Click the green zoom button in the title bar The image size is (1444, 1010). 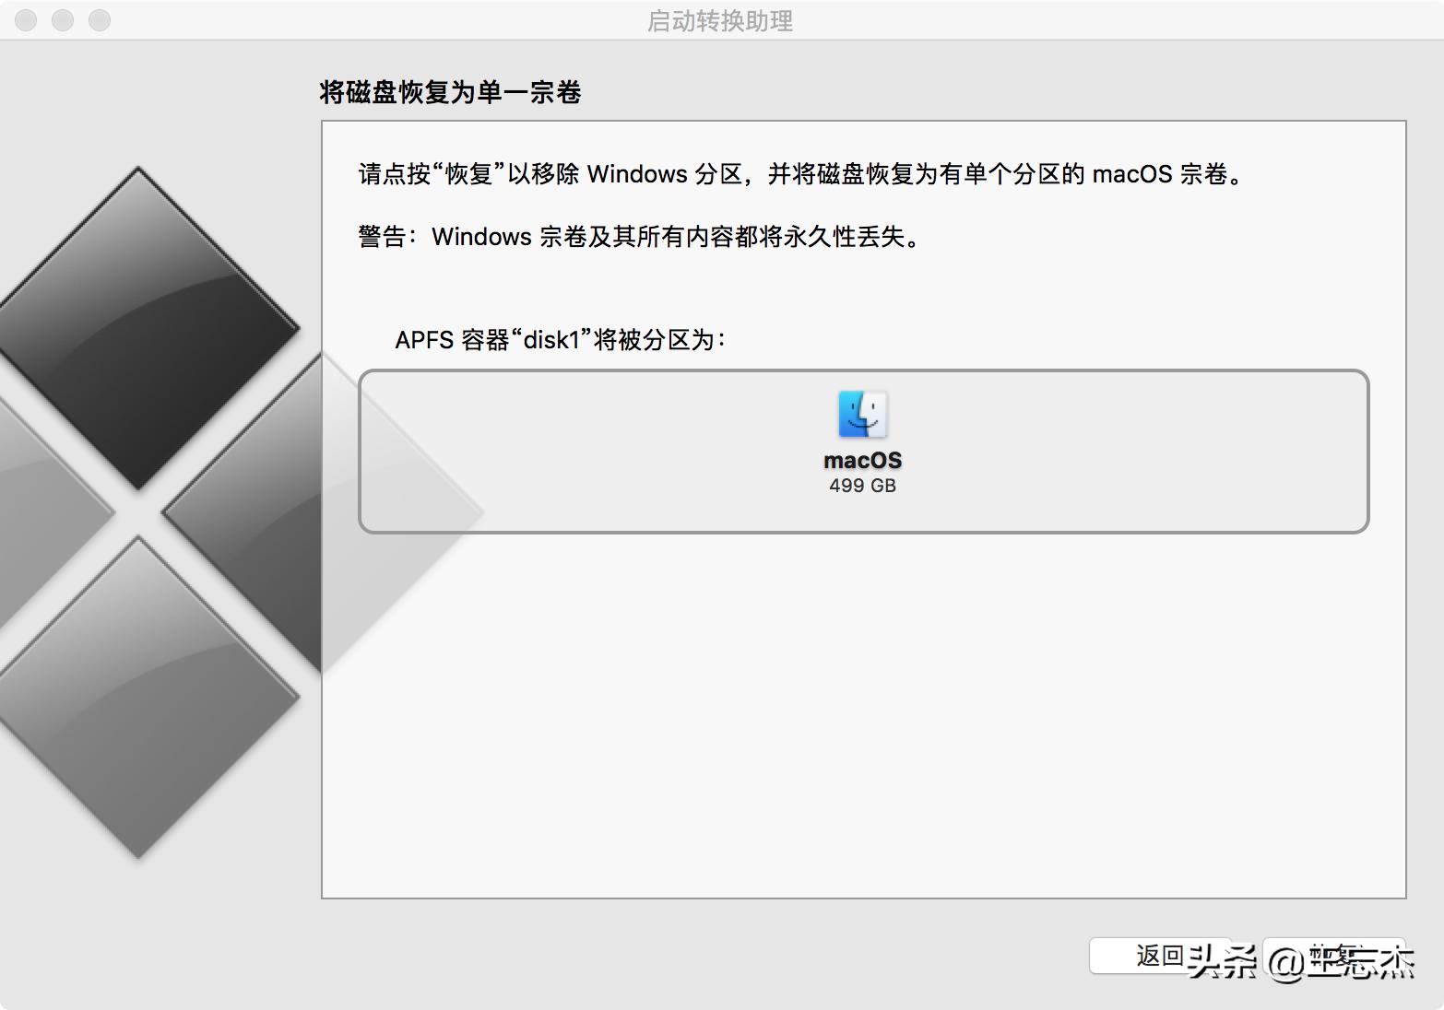coord(100,20)
